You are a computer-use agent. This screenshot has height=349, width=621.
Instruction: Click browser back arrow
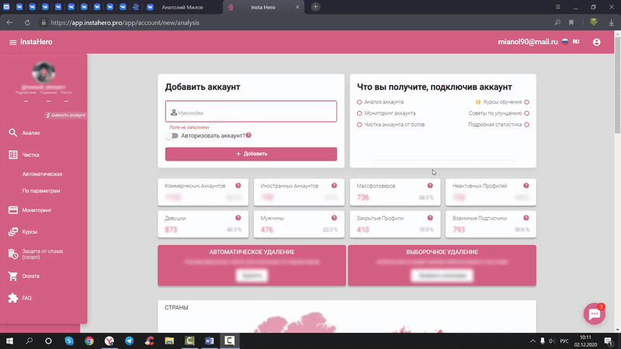pos(9,22)
